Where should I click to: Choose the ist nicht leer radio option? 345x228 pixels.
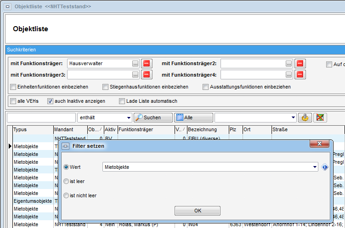click(x=66, y=195)
